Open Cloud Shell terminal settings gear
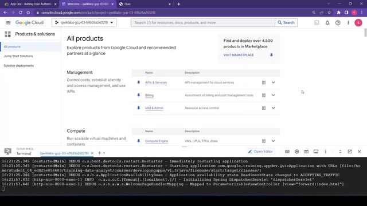The width and height of the screenshot is (367, 206). [296, 152]
